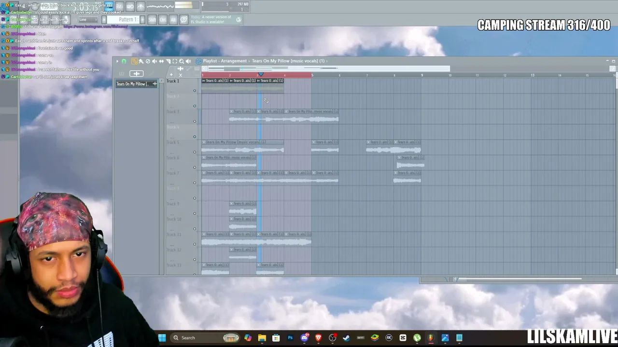Click the waveform icon above track headers

[x=181, y=69]
